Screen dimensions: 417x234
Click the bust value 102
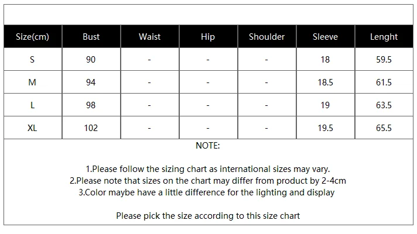pos(91,128)
